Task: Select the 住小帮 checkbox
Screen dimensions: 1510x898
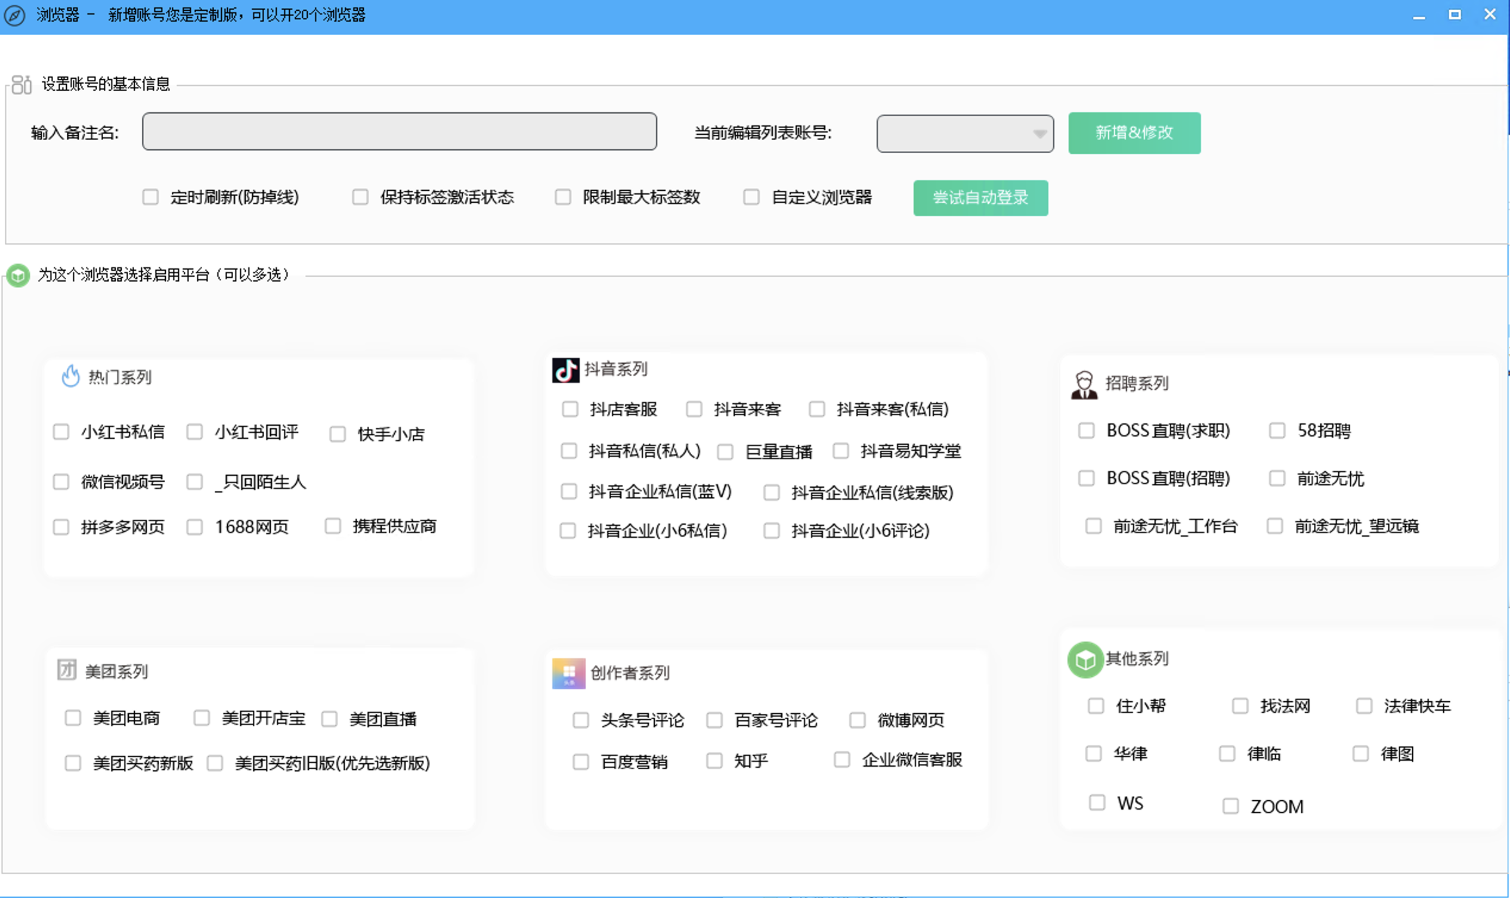Action: click(x=1096, y=707)
